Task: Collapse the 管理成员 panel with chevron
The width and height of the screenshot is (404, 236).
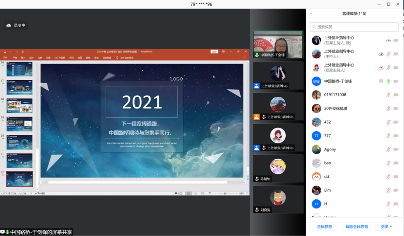Action: [x=311, y=13]
